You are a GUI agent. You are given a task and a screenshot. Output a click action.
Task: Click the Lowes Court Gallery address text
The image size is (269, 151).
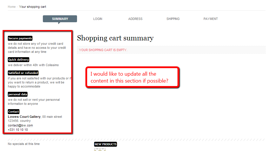click(x=24, y=117)
